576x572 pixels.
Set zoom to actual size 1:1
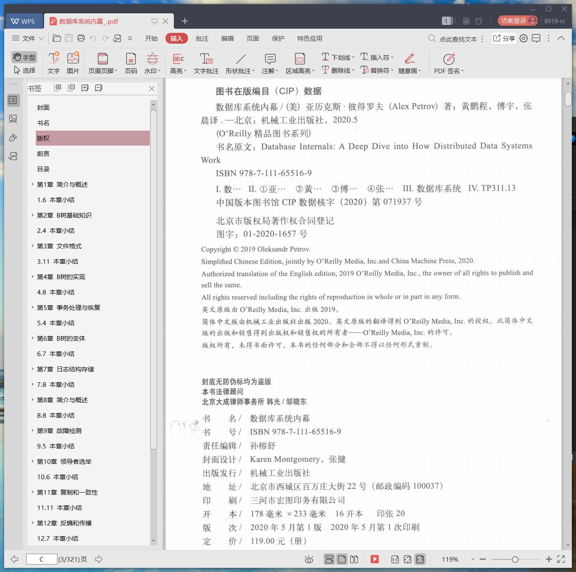click(395, 560)
